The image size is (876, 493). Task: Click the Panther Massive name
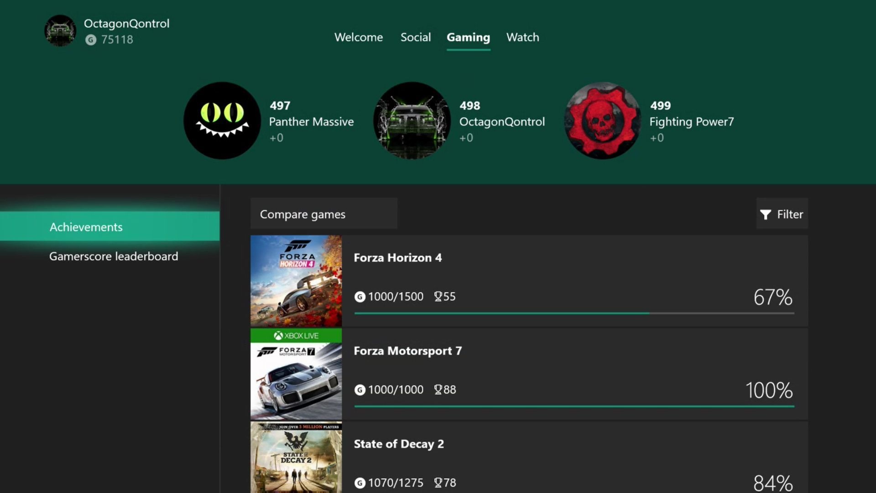click(312, 122)
